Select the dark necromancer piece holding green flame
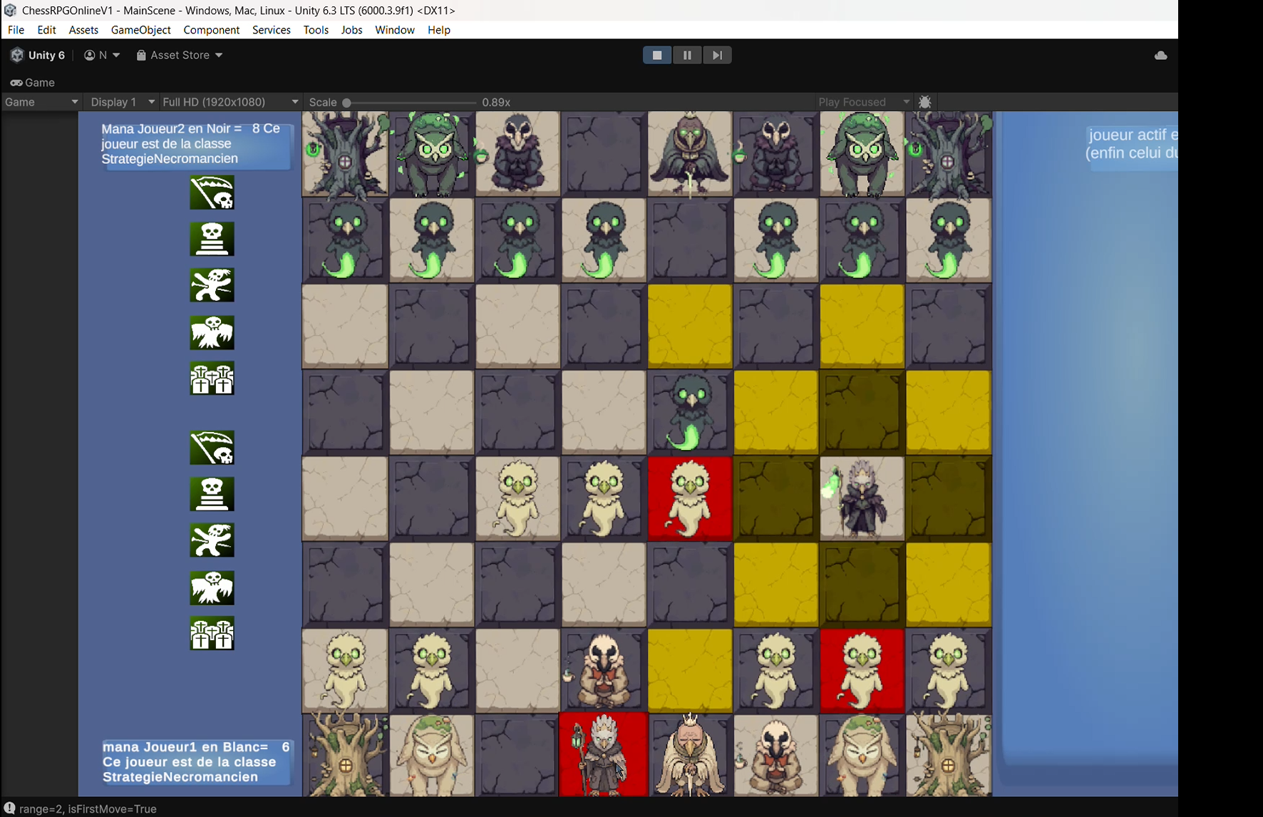Screen dimensions: 1263x817 pyautogui.click(x=862, y=498)
